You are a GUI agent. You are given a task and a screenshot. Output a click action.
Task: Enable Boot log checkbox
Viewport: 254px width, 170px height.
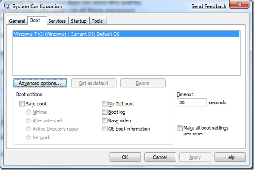click(105, 113)
